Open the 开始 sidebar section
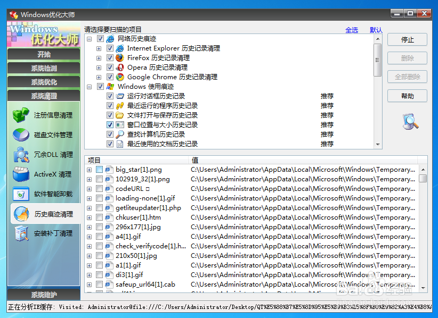Image resolution: width=438 pixels, height=318 pixels. point(44,54)
